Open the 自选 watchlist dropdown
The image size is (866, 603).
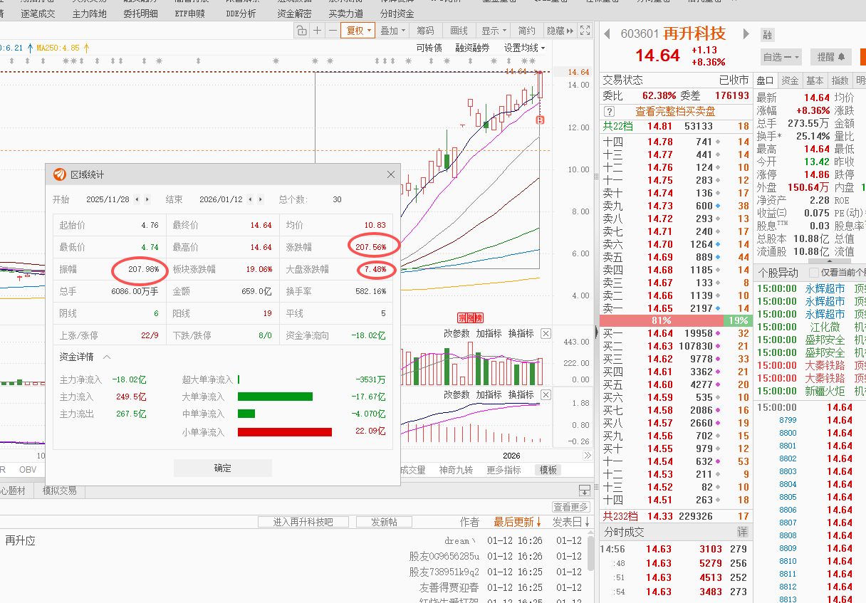[781, 57]
